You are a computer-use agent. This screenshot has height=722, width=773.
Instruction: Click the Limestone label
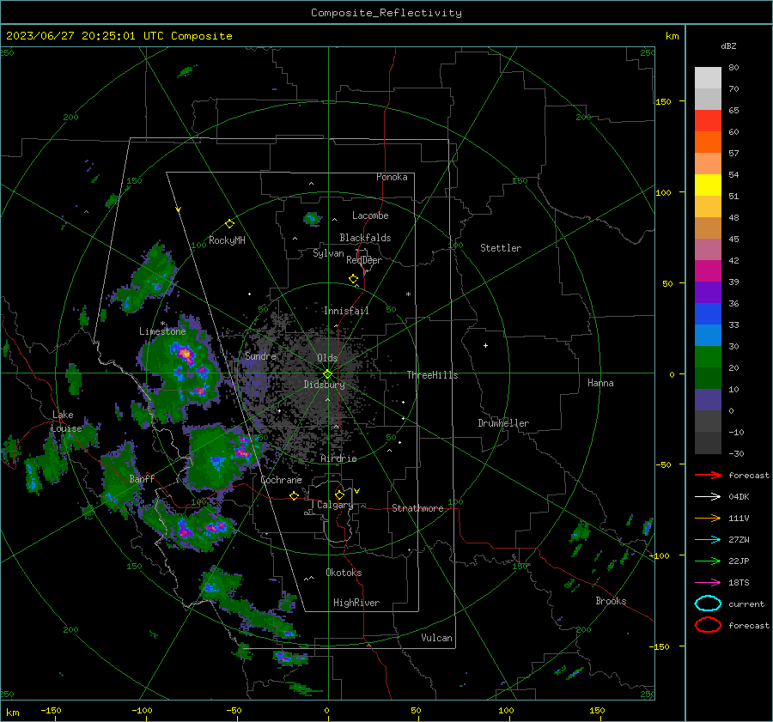click(x=162, y=331)
